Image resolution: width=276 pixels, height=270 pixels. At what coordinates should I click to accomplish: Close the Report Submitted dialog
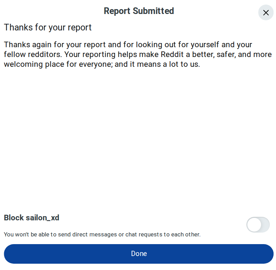266,13
